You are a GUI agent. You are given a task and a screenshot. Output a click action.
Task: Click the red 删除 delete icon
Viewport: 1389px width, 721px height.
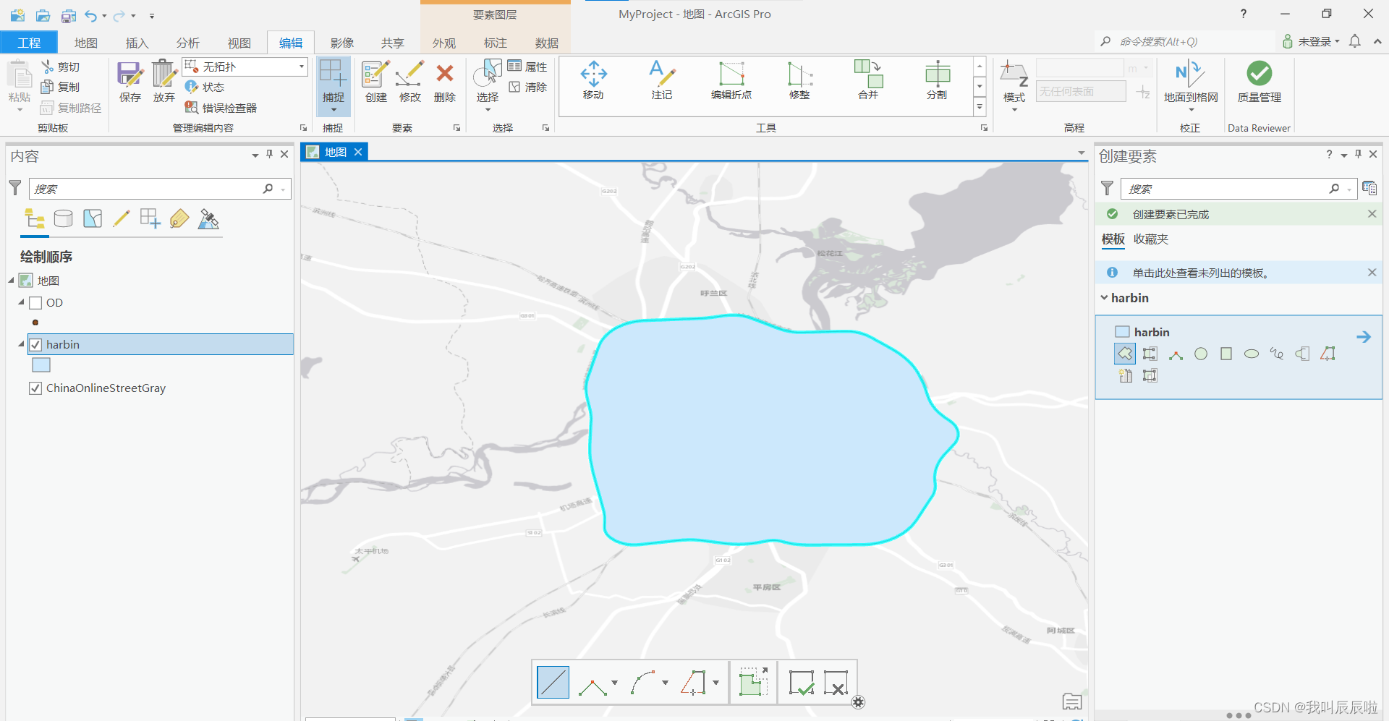[x=444, y=81]
